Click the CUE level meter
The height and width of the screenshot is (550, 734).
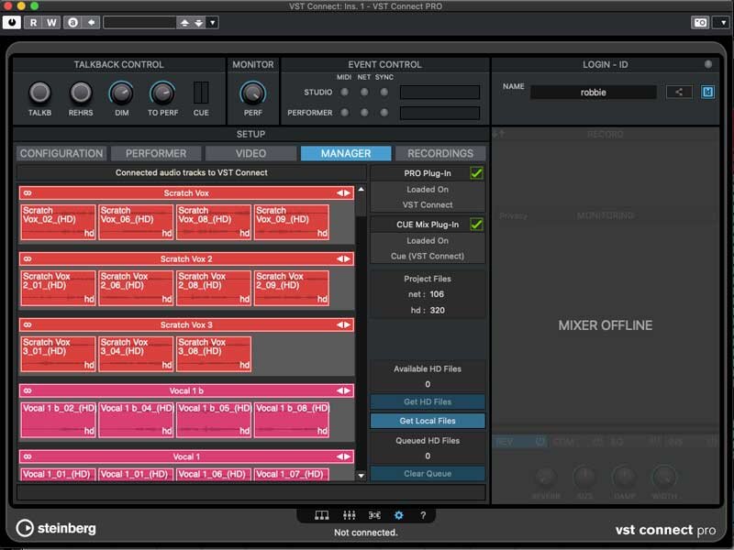[x=201, y=93]
